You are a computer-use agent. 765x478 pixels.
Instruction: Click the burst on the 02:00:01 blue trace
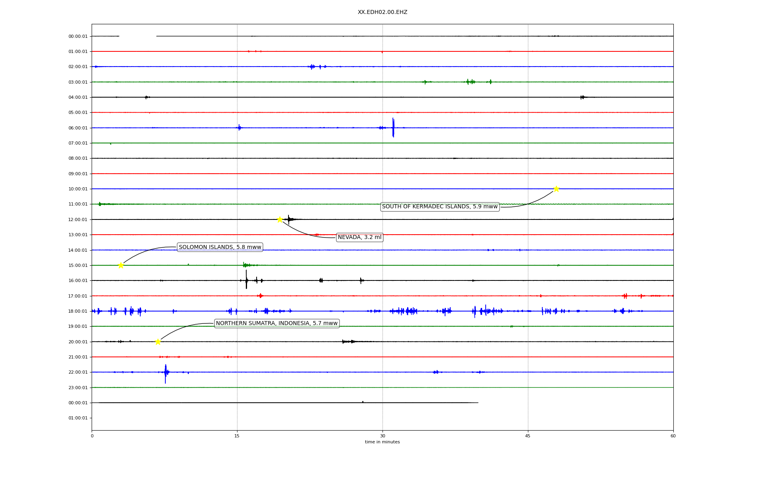[x=312, y=67]
